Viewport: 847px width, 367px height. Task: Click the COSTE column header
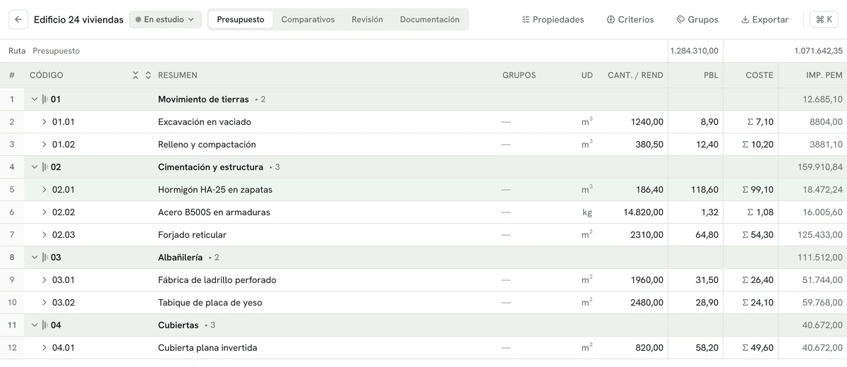[759, 75]
